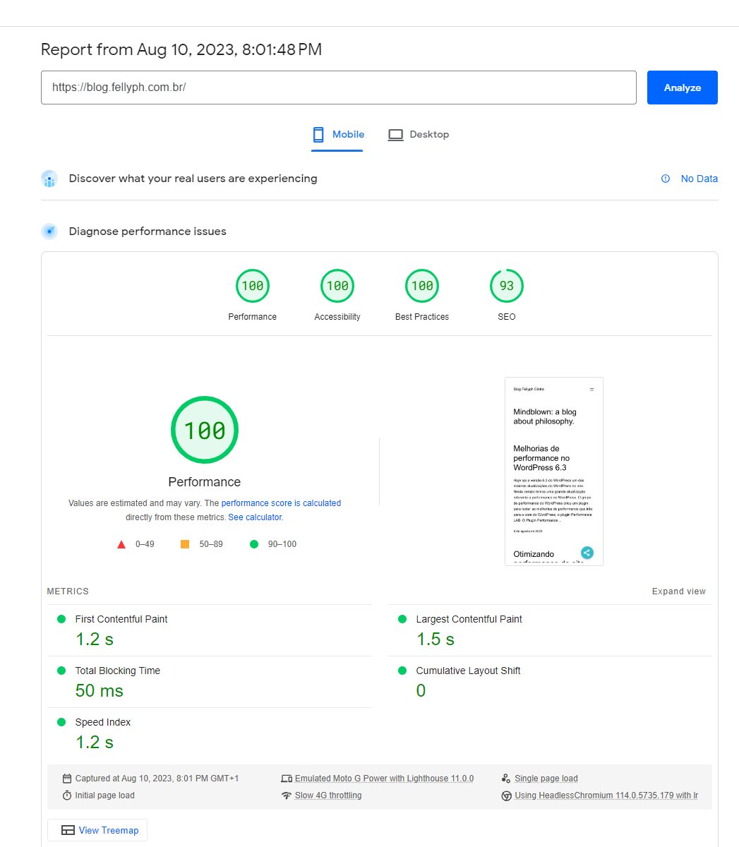Viewport: 739px width, 847px height.
Task: Click the large Performance 100 gauge
Action: tap(205, 430)
